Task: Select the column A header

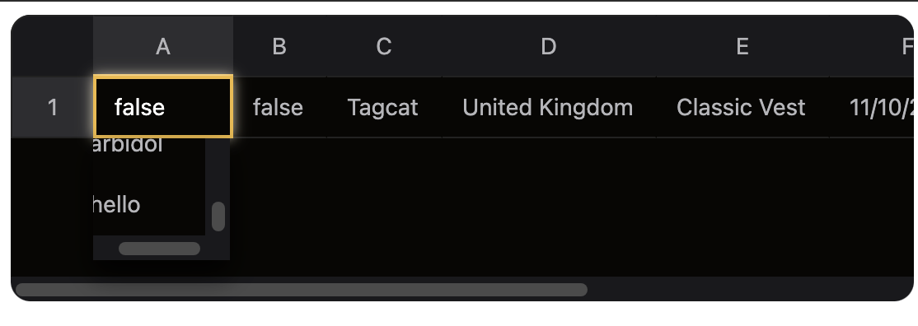Action: pos(163,46)
